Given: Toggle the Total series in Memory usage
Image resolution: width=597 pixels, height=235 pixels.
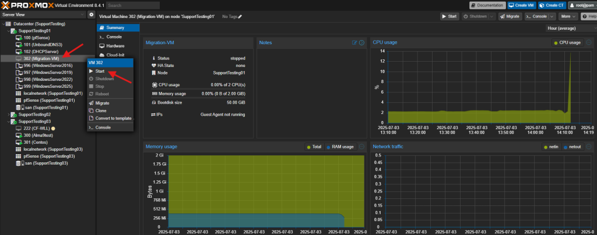Looking at the screenshot, I should coord(314,147).
